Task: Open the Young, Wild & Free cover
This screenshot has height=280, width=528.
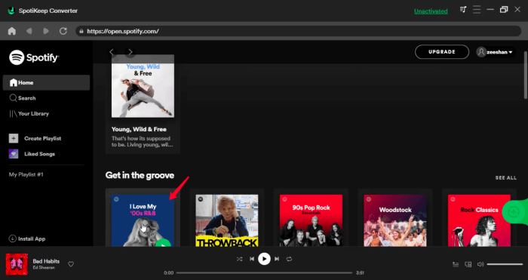Action: click(143, 86)
